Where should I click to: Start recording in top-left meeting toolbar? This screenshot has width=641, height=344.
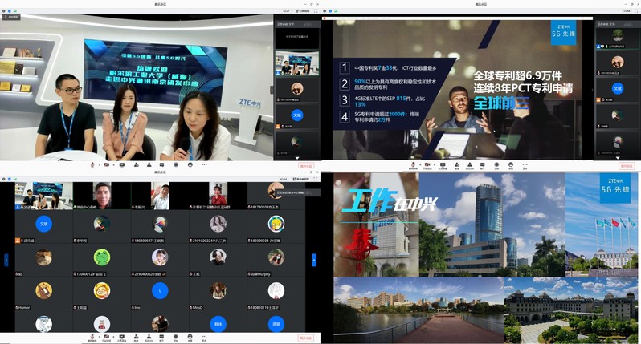tap(176, 164)
